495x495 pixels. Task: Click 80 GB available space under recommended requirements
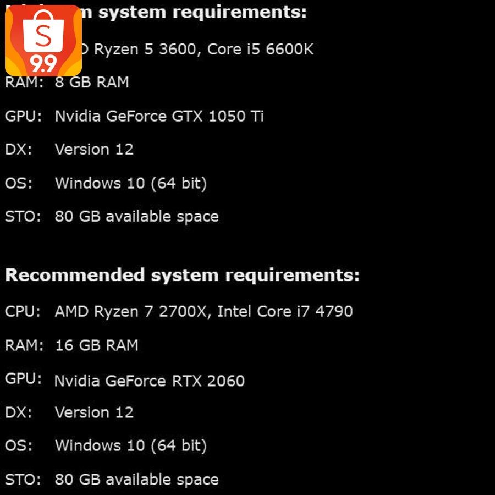[x=136, y=480]
